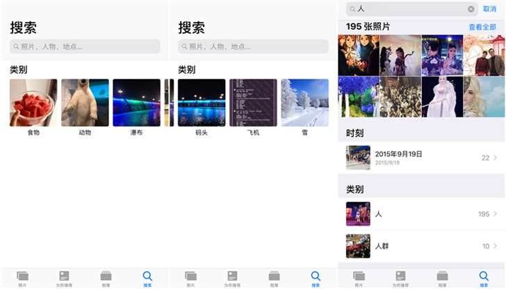Open the Photos tab icon in the left panel
Screen dimensions: 506x289
pos(22,276)
